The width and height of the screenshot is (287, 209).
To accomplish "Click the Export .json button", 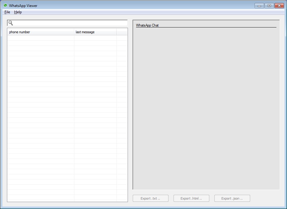I will tap(232, 198).
